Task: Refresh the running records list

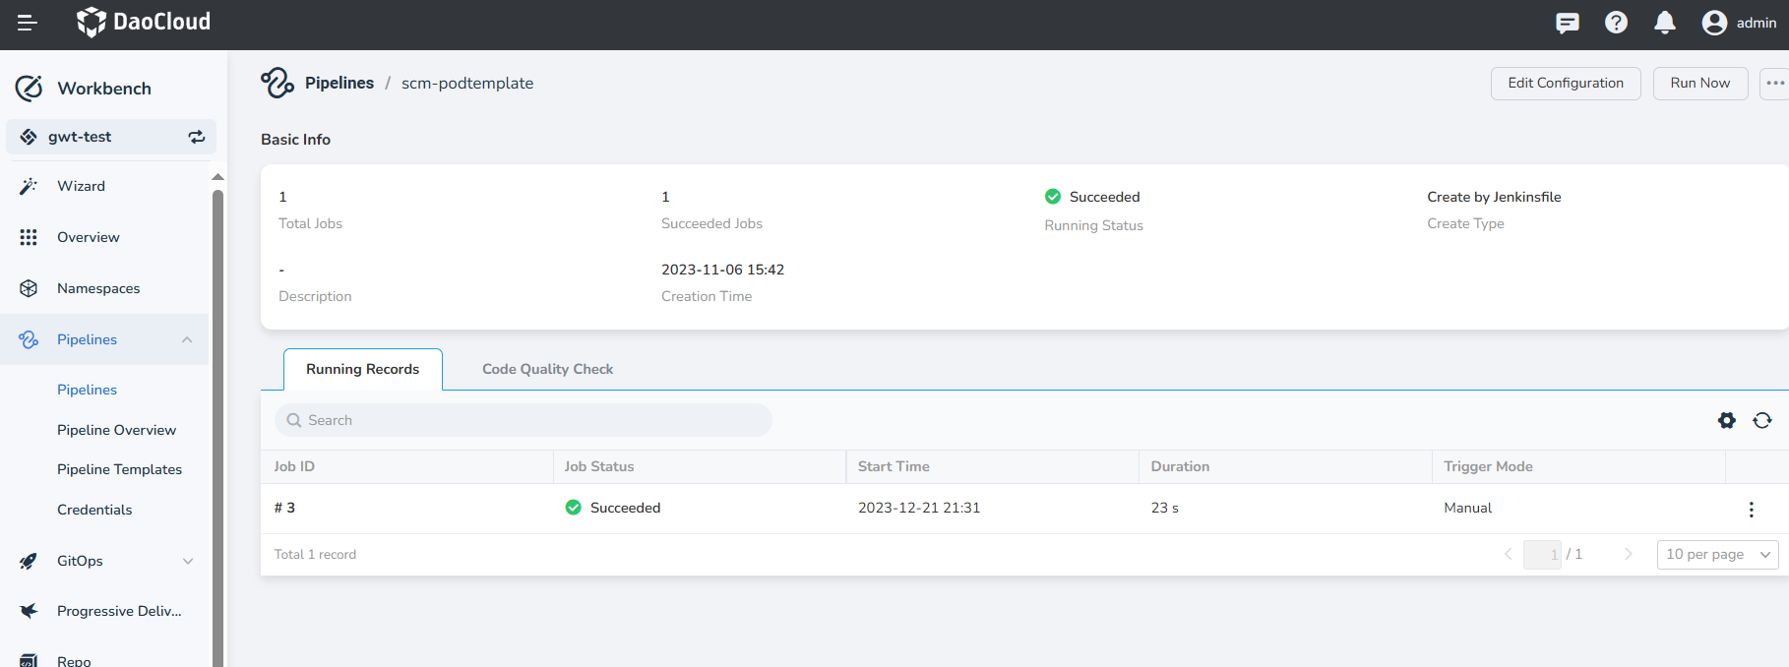Action: [1762, 420]
